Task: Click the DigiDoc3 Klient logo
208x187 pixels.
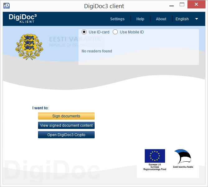Action: (23, 18)
